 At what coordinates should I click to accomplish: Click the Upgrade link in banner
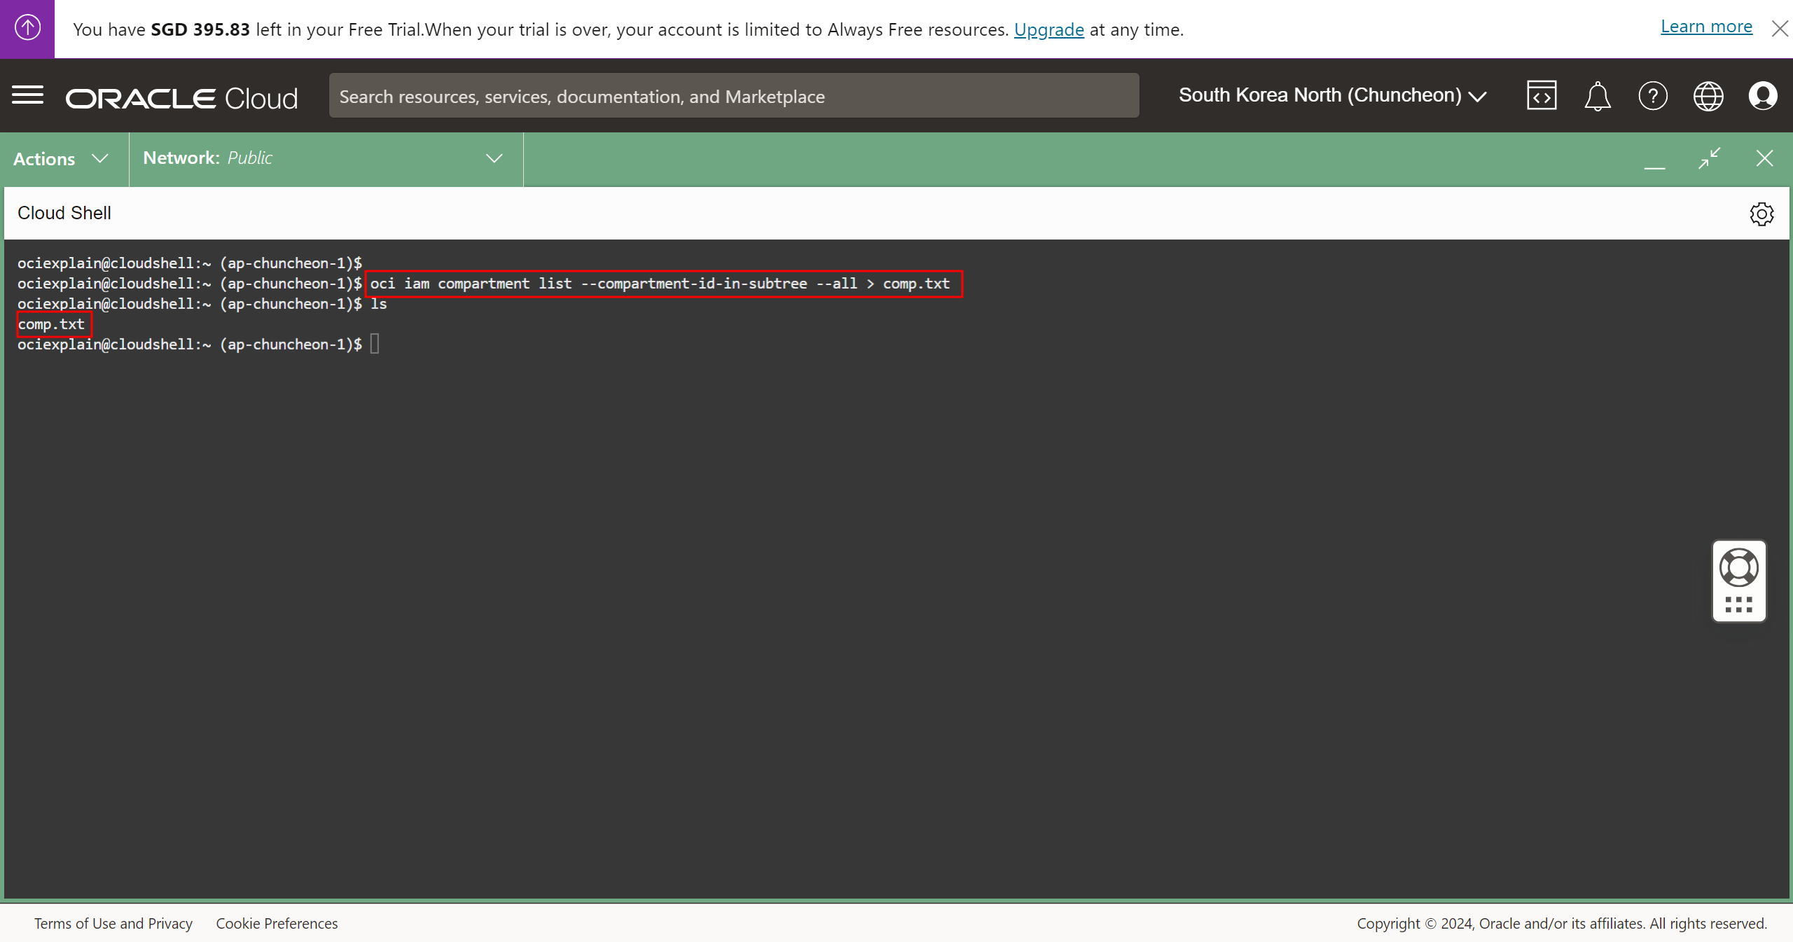(x=1048, y=29)
